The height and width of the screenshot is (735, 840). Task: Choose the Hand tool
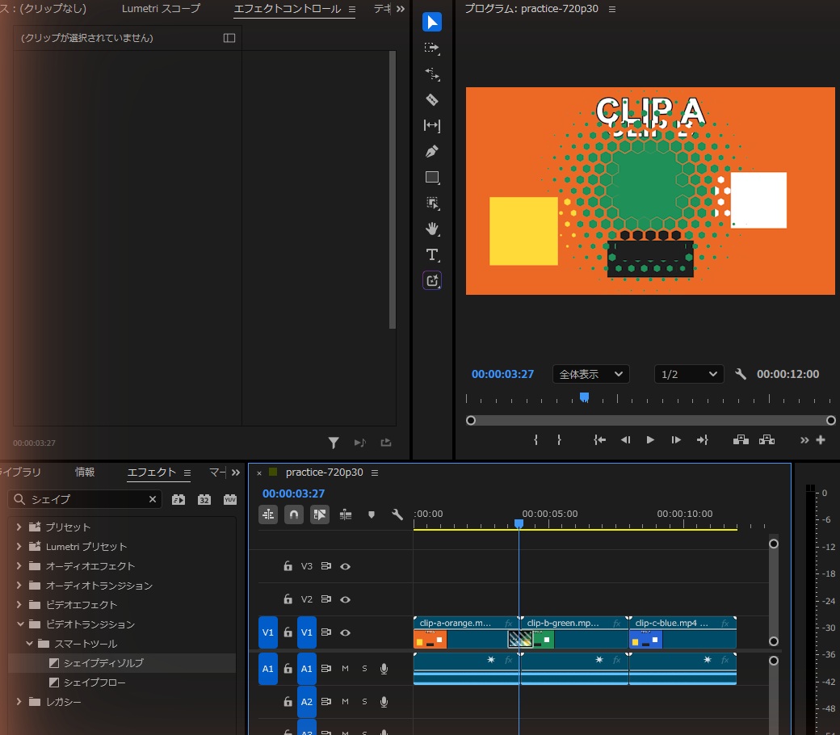432,229
